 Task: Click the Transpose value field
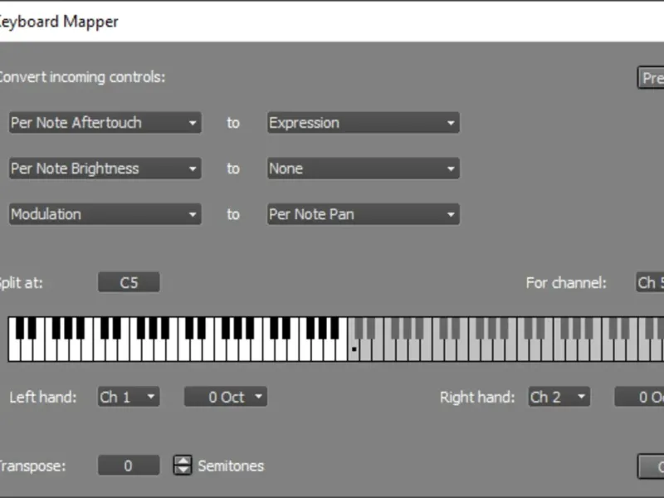pyautogui.click(x=129, y=466)
